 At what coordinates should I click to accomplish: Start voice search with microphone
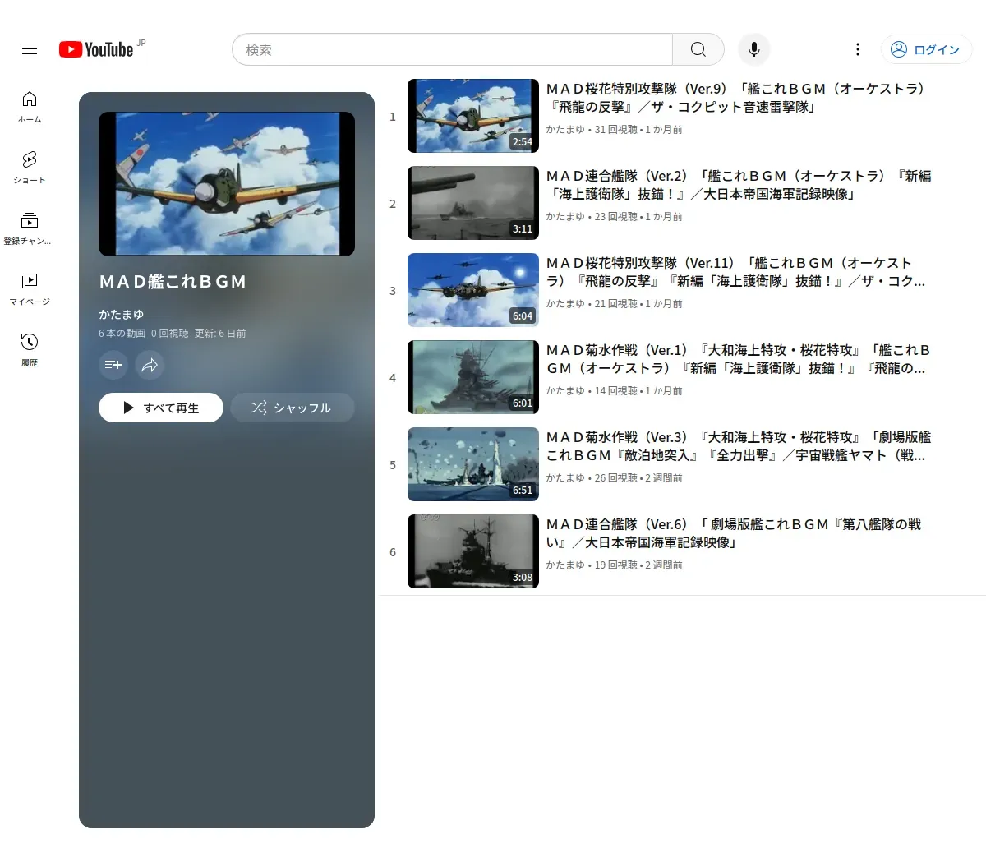tap(753, 49)
